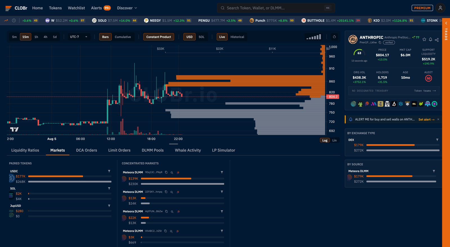The width and height of the screenshot is (450, 247).
Task: Open the LP Simulator tab
Action: (224, 150)
